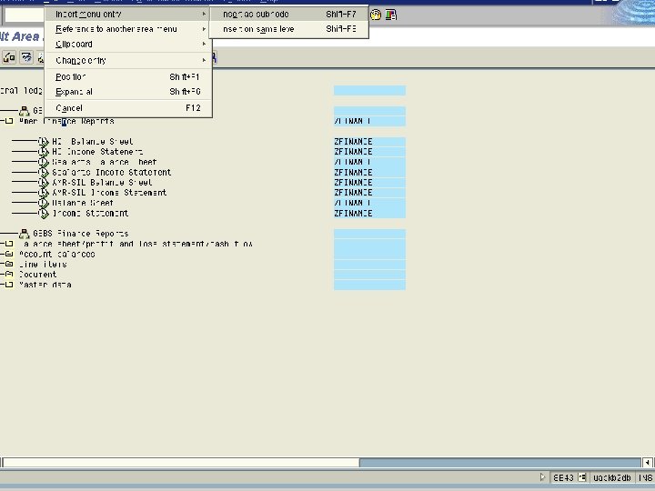The image size is (655, 491).
Task: Expand the Account balances folder
Action: 8,255
